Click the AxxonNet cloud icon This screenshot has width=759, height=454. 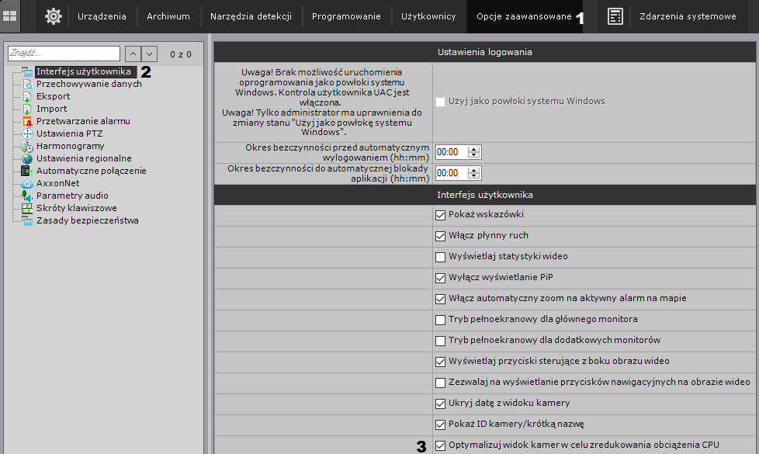tap(27, 183)
